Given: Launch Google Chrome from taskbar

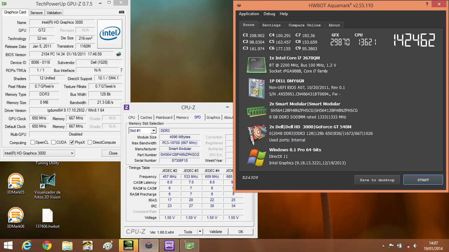Looking at the screenshot, I should pyautogui.click(x=47, y=245).
